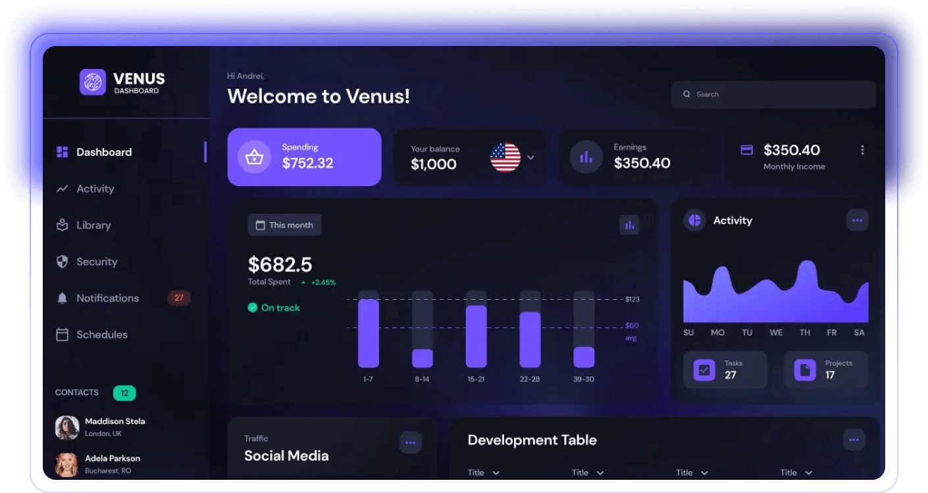
Task: Open the This month period selector
Action: click(x=284, y=225)
